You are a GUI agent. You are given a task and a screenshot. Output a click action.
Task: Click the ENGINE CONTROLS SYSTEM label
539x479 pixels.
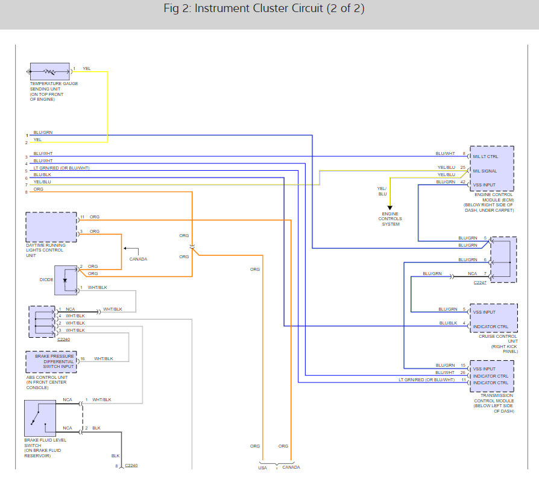click(x=390, y=219)
